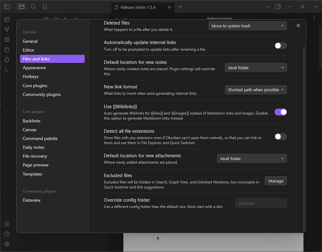Image resolution: width=322 pixels, height=252 pixels.
Task: Open the vault switcher icon
Action: click(7, 224)
